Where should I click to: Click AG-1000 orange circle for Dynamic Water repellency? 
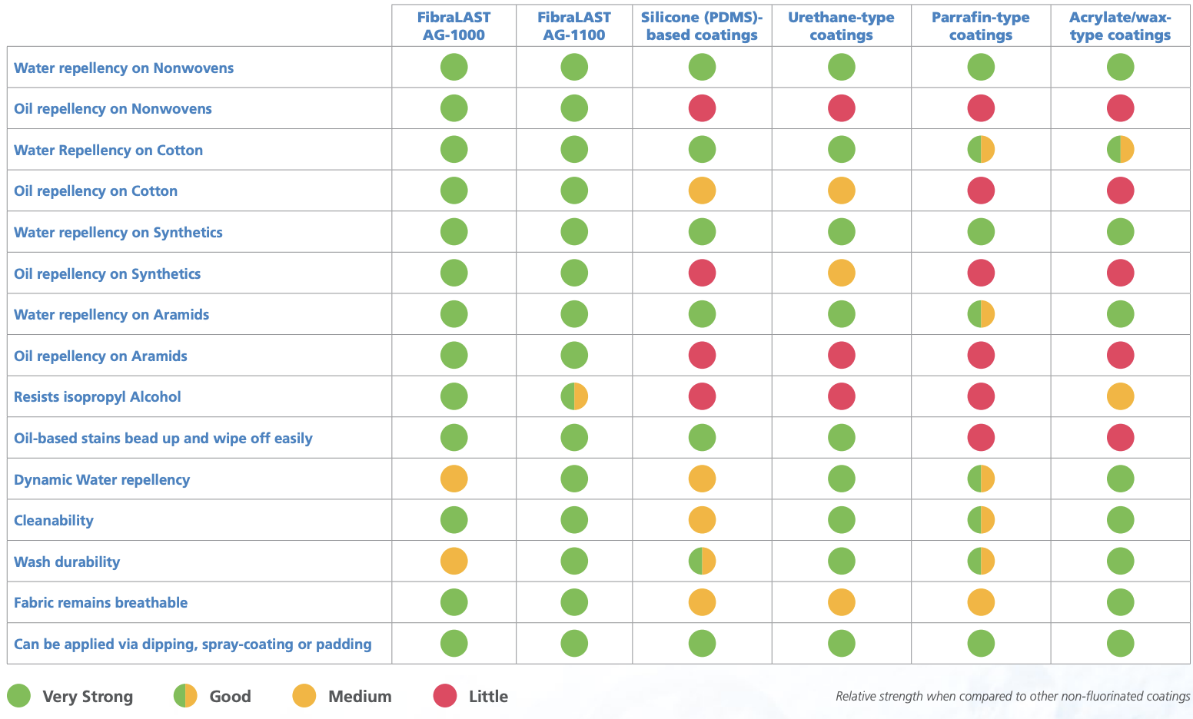[454, 479]
